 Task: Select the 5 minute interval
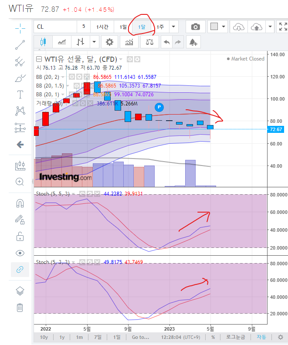(x=84, y=27)
